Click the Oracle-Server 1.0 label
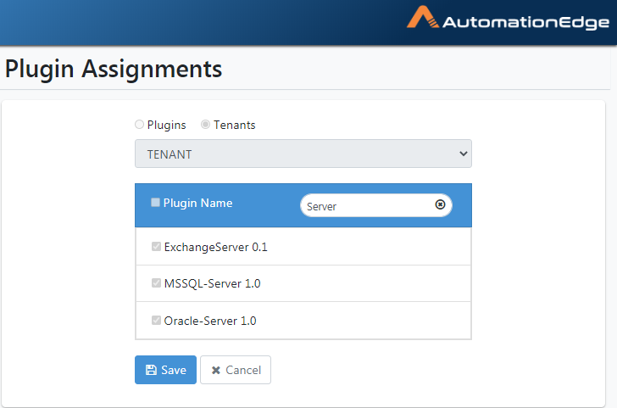617x408 pixels. pyautogui.click(x=210, y=321)
